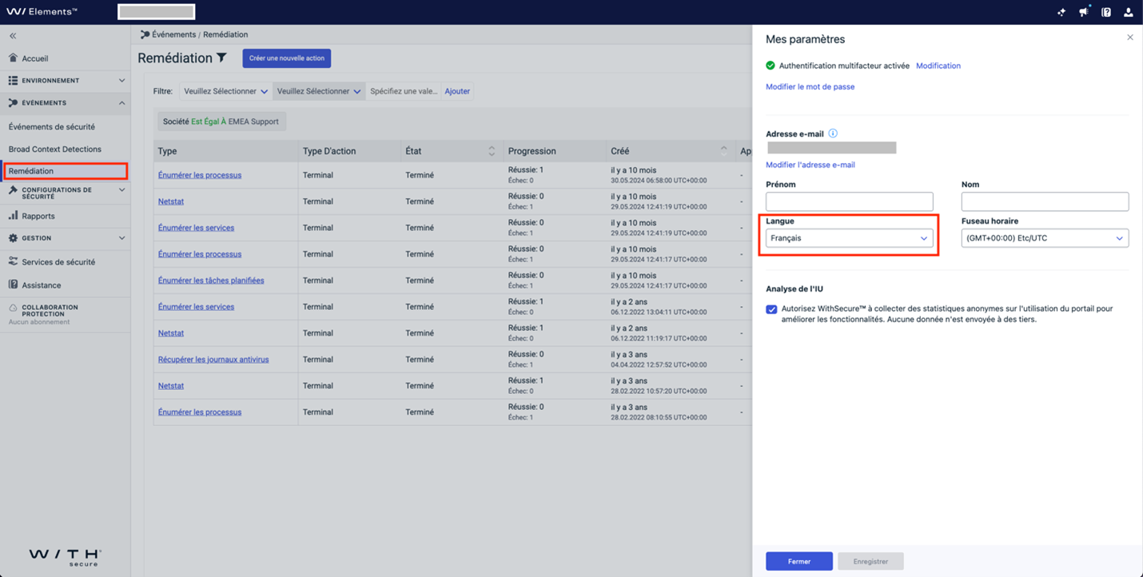This screenshot has width=1143, height=577.
Task: Click the filter funnel icon beside Remédiation
Action: pyautogui.click(x=221, y=58)
